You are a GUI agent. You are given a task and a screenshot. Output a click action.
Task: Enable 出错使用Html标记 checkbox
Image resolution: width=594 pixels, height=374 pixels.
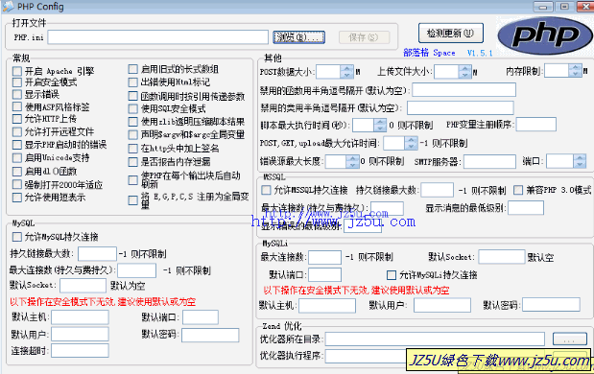(133, 82)
